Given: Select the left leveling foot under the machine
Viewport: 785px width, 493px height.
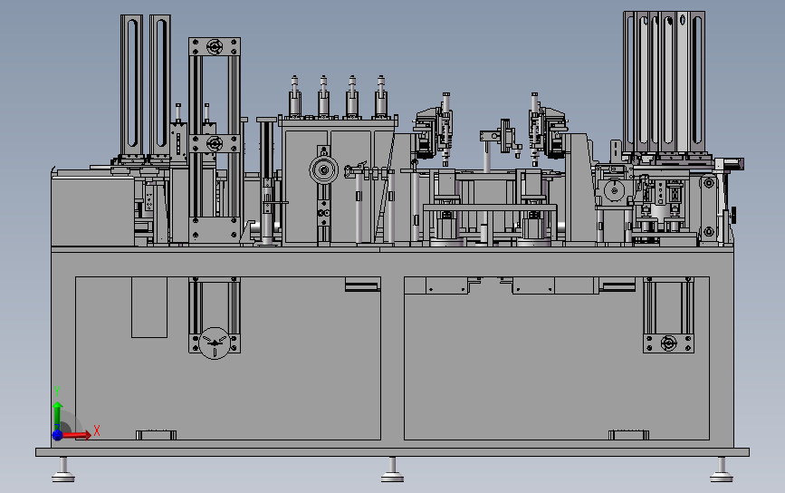Looking at the screenshot, I should coord(63,470).
